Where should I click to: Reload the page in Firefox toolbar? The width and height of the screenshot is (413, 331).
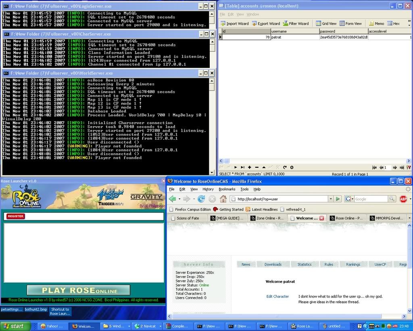pyautogui.click(x=201, y=199)
